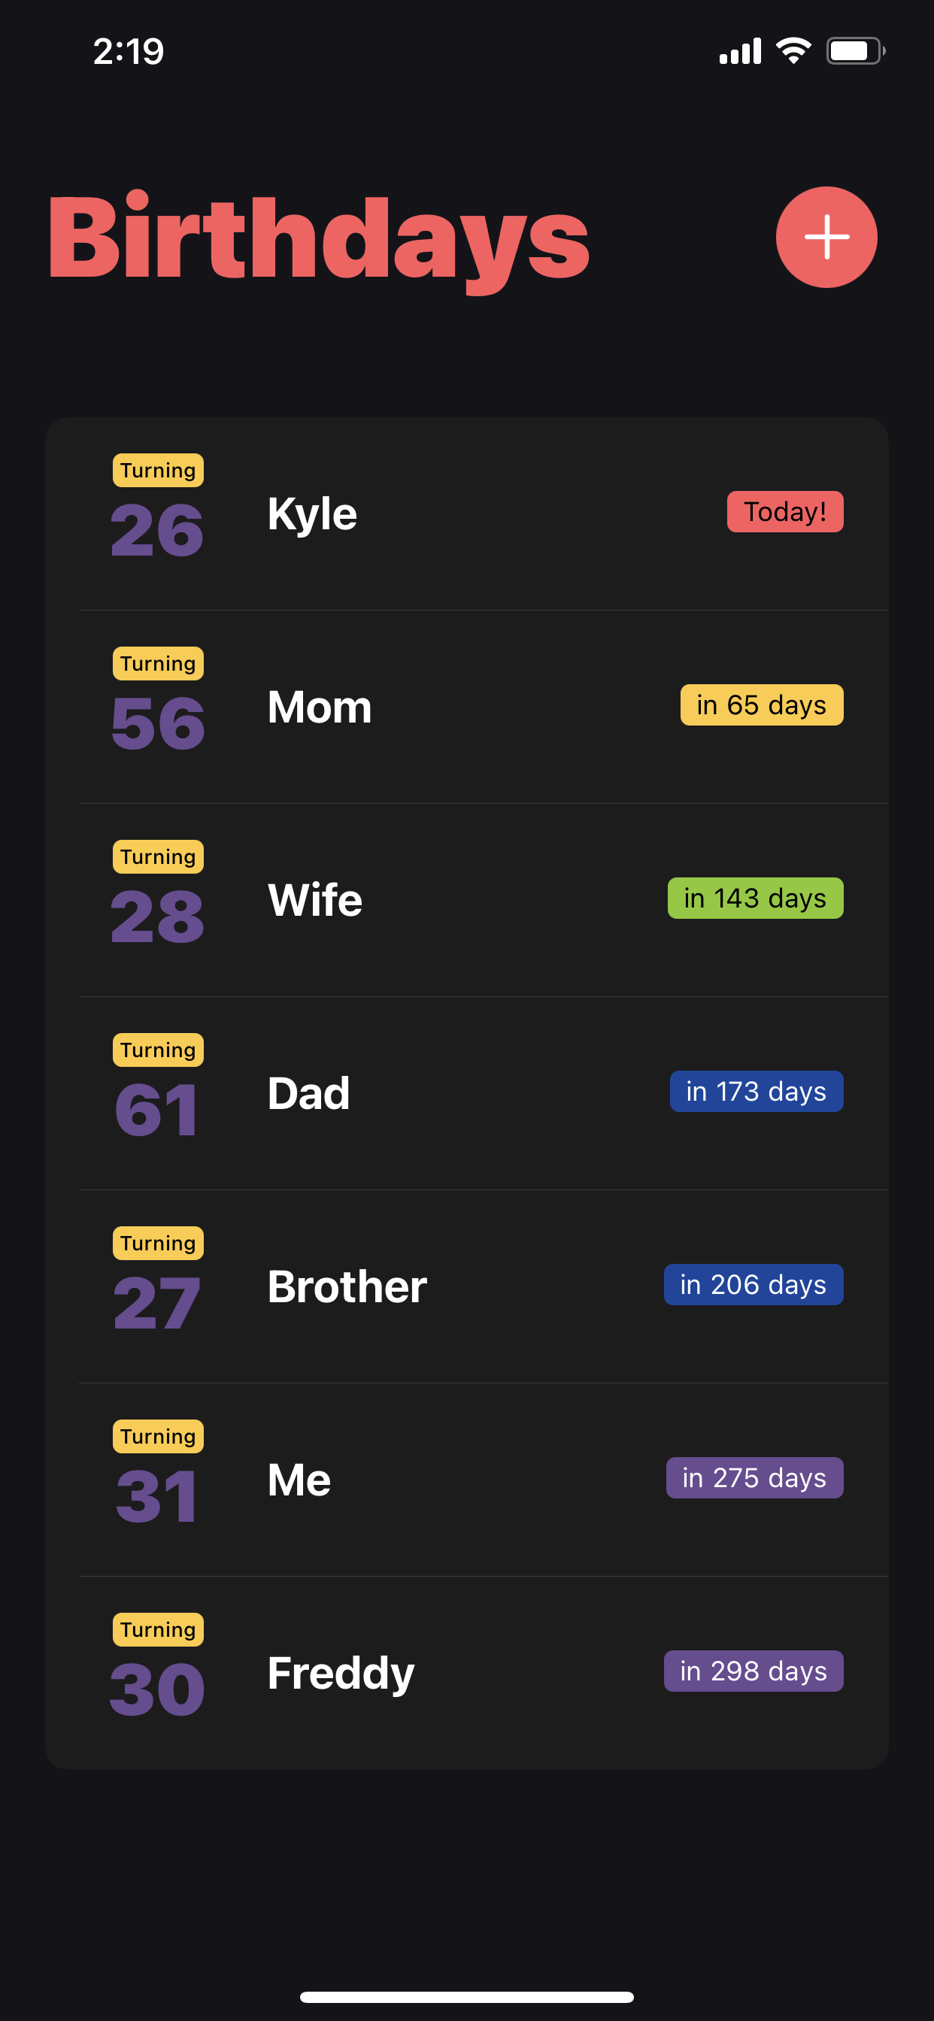The width and height of the screenshot is (934, 2021).
Task: Tap the yellow in 65 days badge
Action: [x=761, y=704]
